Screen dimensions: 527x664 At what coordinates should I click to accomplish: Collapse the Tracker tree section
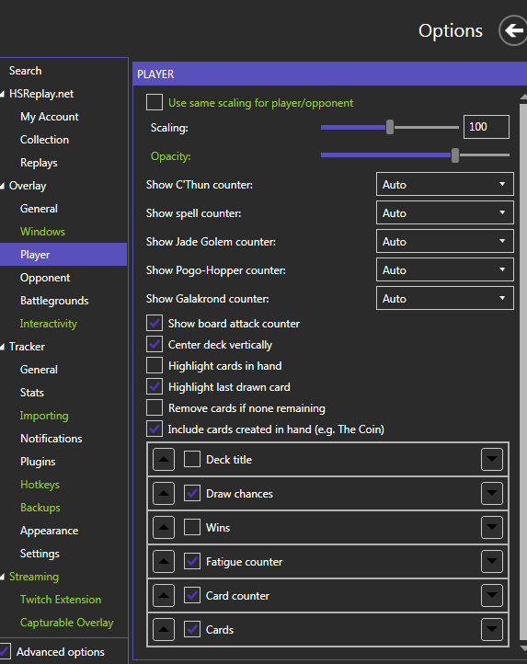3,347
